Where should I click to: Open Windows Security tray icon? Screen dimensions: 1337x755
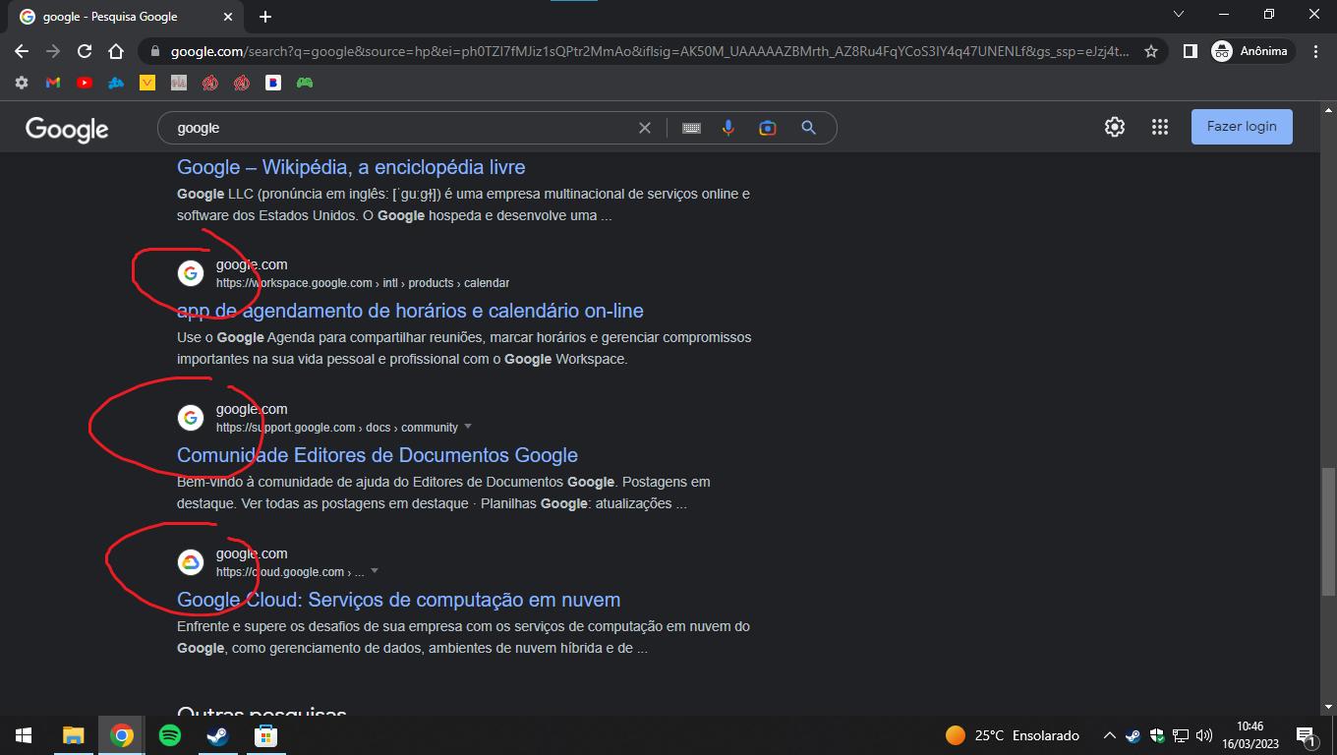(x=1157, y=735)
